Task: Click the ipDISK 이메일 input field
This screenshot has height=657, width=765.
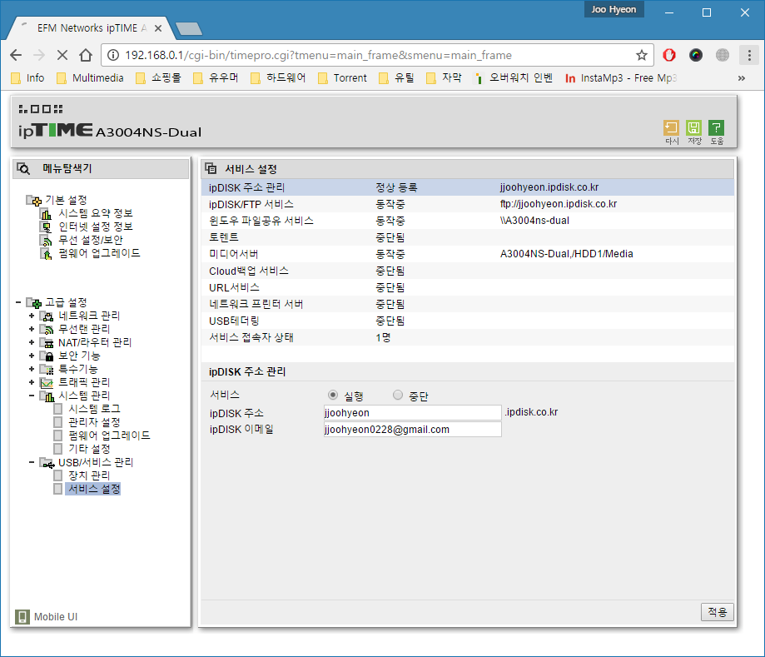Action: pyautogui.click(x=412, y=429)
